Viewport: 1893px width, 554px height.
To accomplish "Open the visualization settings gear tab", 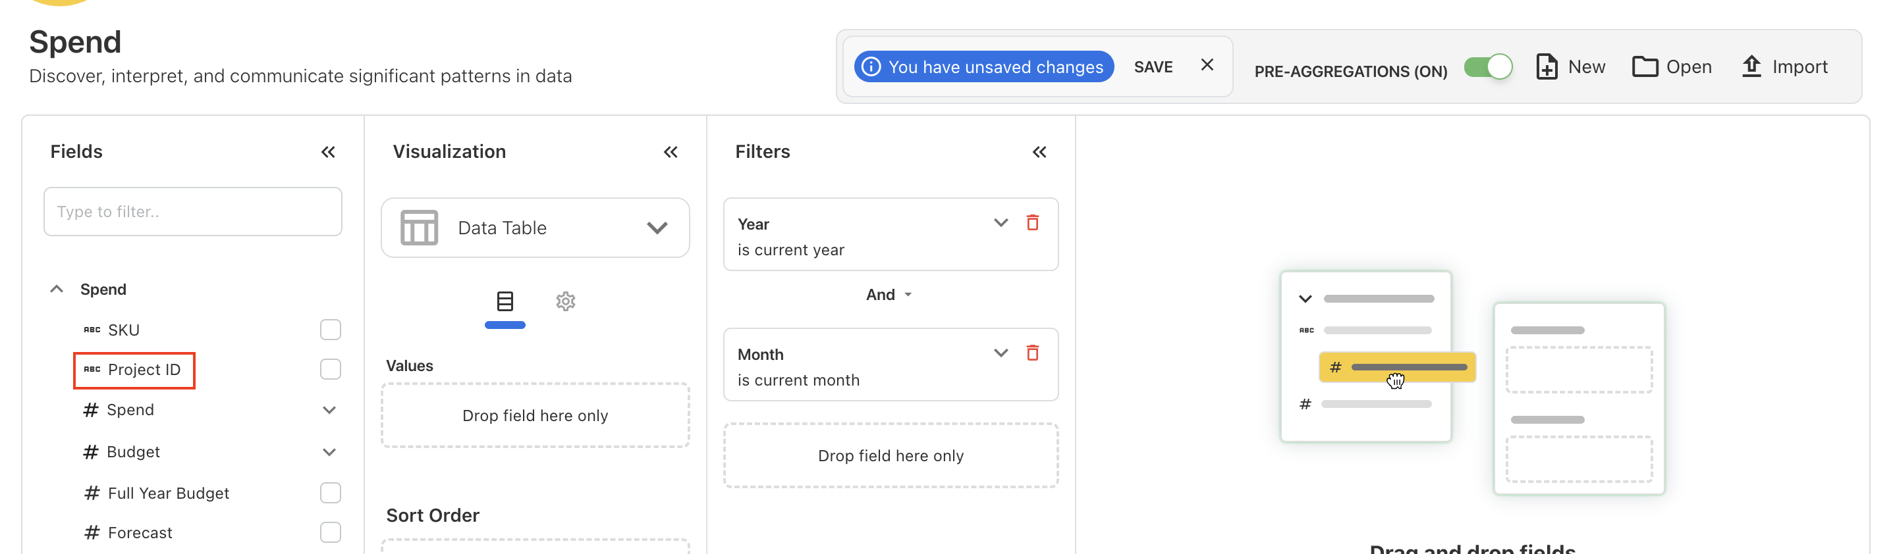I will tap(565, 301).
